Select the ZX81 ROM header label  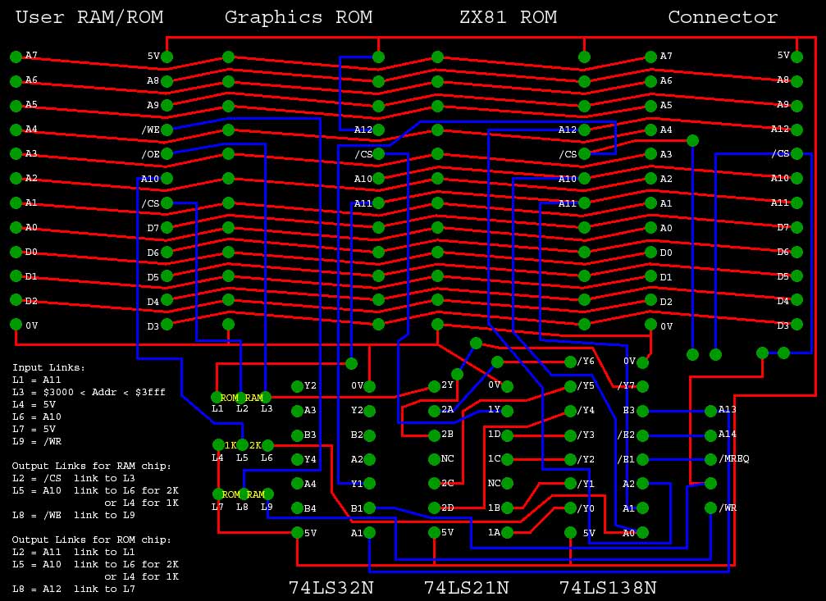coord(509,16)
